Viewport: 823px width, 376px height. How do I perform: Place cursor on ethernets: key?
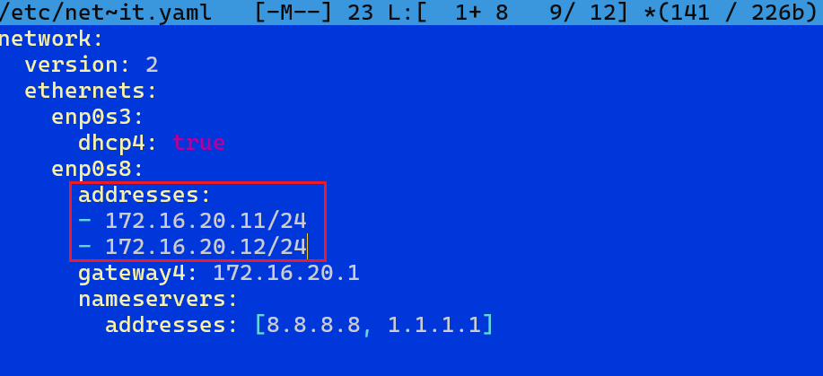[92, 91]
